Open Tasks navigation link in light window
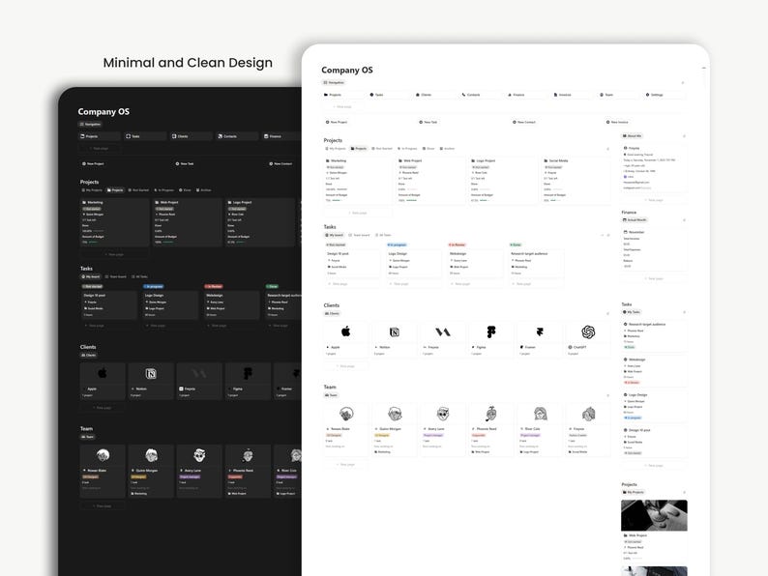 click(x=390, y=95)
